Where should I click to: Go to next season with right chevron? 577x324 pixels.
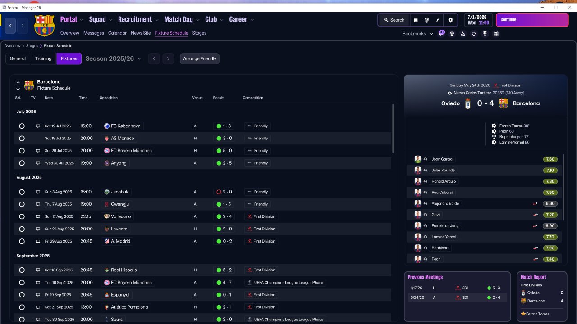click(x=168, y=58)
